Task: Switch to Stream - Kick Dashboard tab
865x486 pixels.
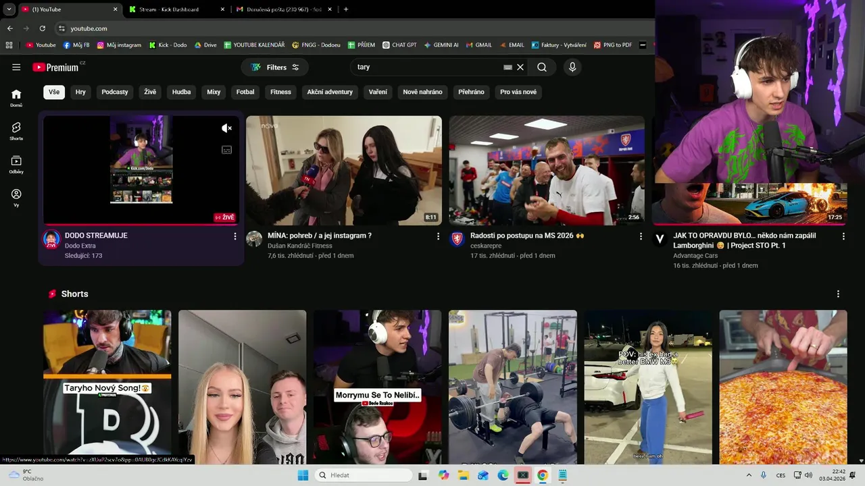Action: click(176, 9)
